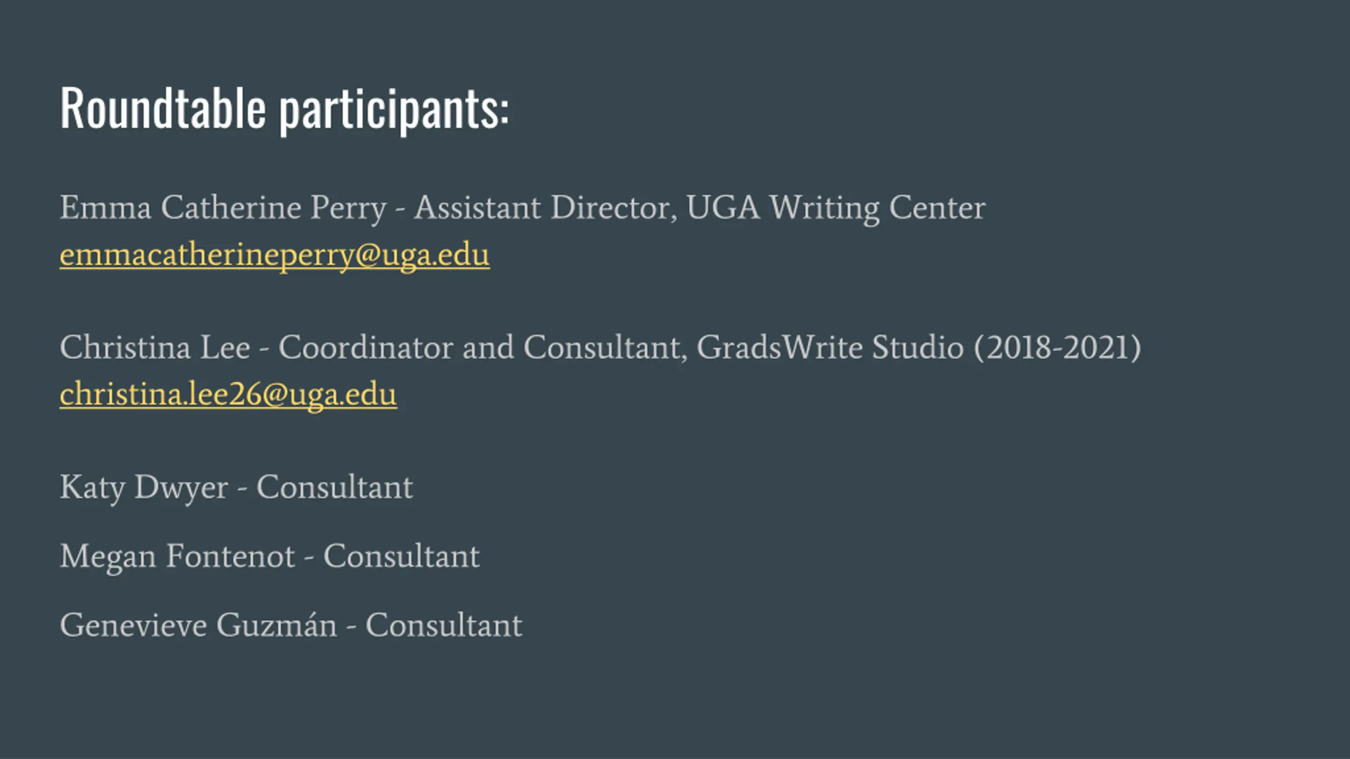
Task: Click the (2018-2021) date range
Action: 1057,348
